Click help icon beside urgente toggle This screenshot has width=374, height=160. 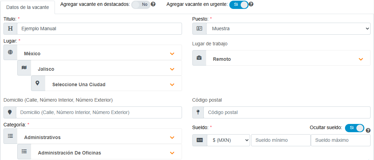pyautogui.click(x=251, y=4)
